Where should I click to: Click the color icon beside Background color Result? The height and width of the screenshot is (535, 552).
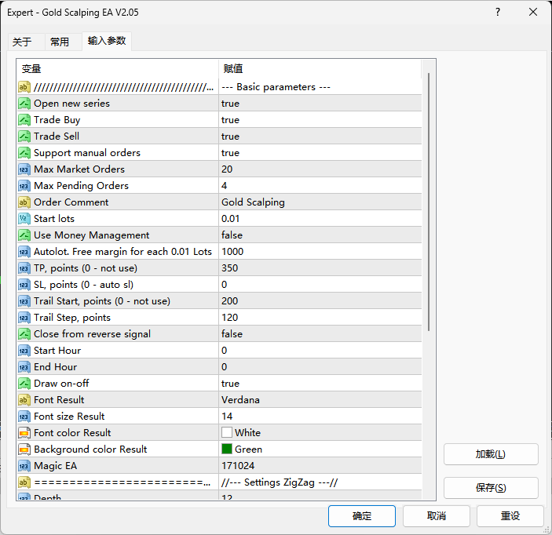[x=24, y=449]
